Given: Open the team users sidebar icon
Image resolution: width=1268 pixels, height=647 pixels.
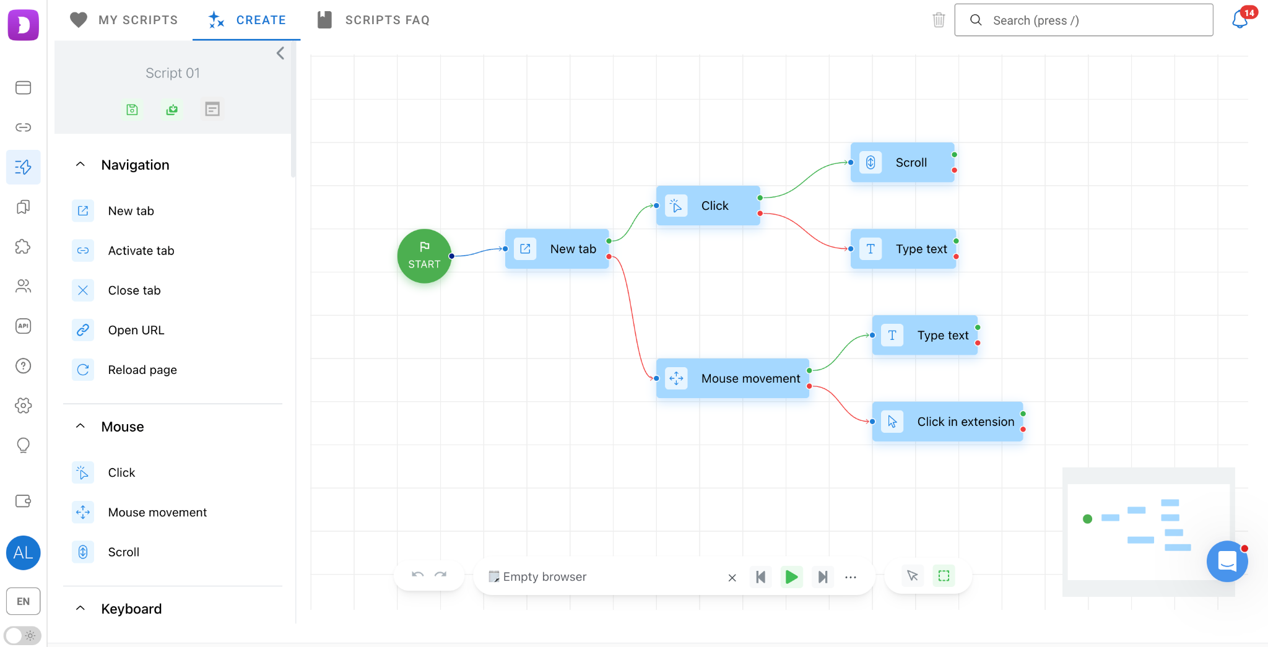Looking at the screenshot, I should [24, 286].
